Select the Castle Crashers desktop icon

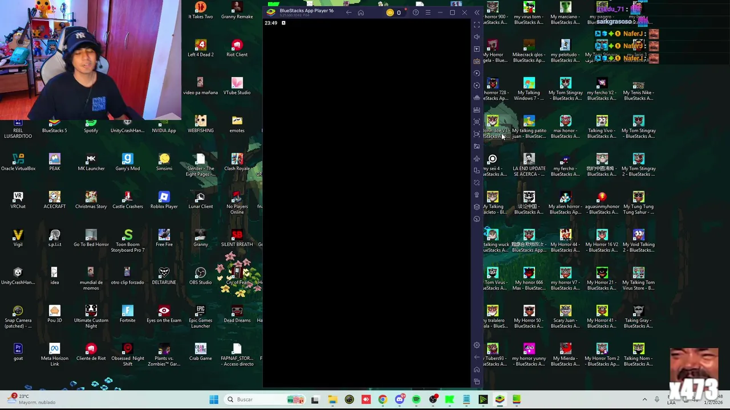pos(127,200)
